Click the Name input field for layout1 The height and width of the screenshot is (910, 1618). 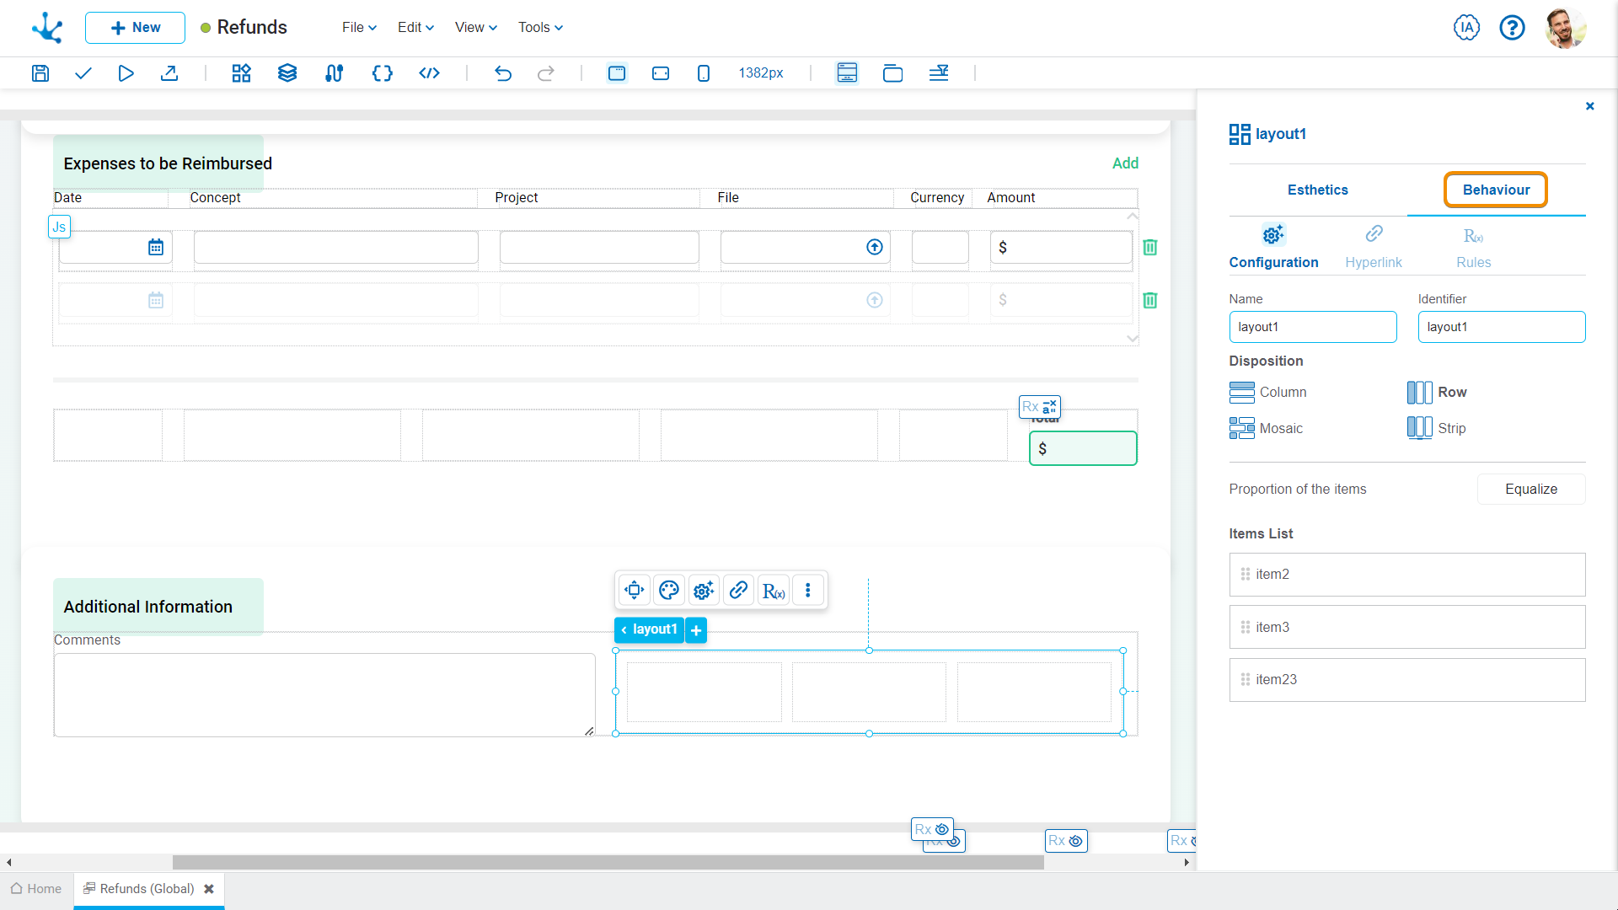click(x=1312, y=327)
